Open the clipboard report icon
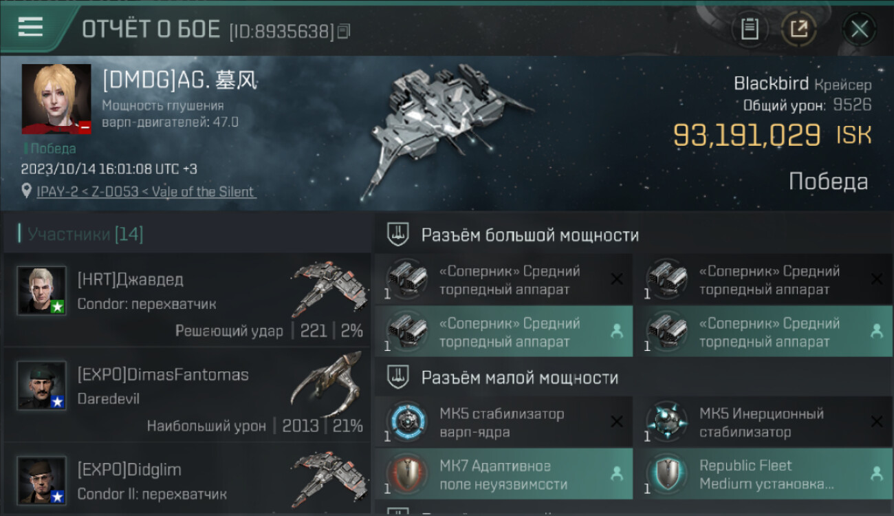 [x=750, y=29]
